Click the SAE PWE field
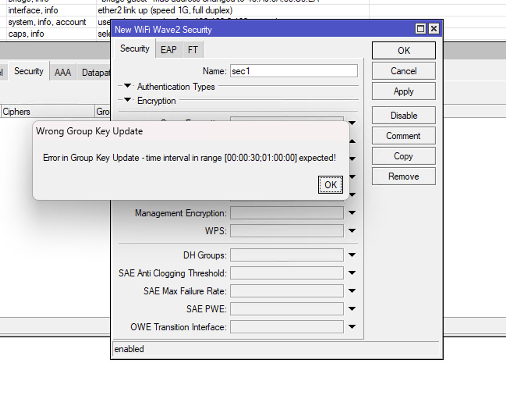The height and width of the screenshot is (410, 506). [x=287, y=309]
